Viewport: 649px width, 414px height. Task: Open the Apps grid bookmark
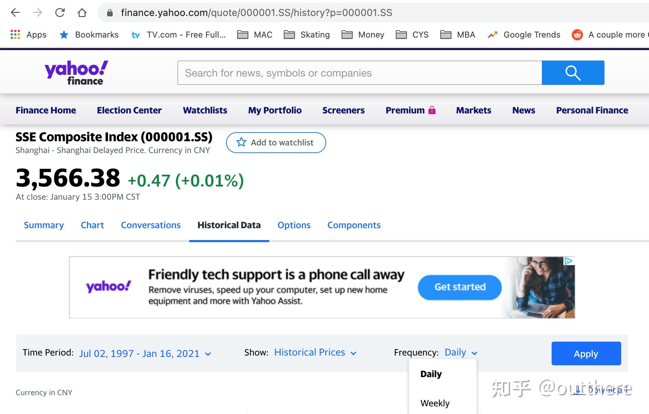29,35
